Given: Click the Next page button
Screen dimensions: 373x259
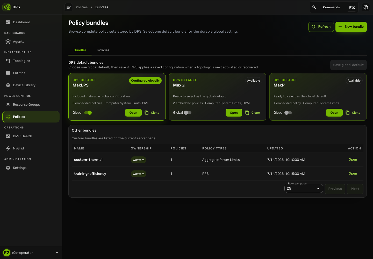Looking at the screenshot, I should click(355, 189).
